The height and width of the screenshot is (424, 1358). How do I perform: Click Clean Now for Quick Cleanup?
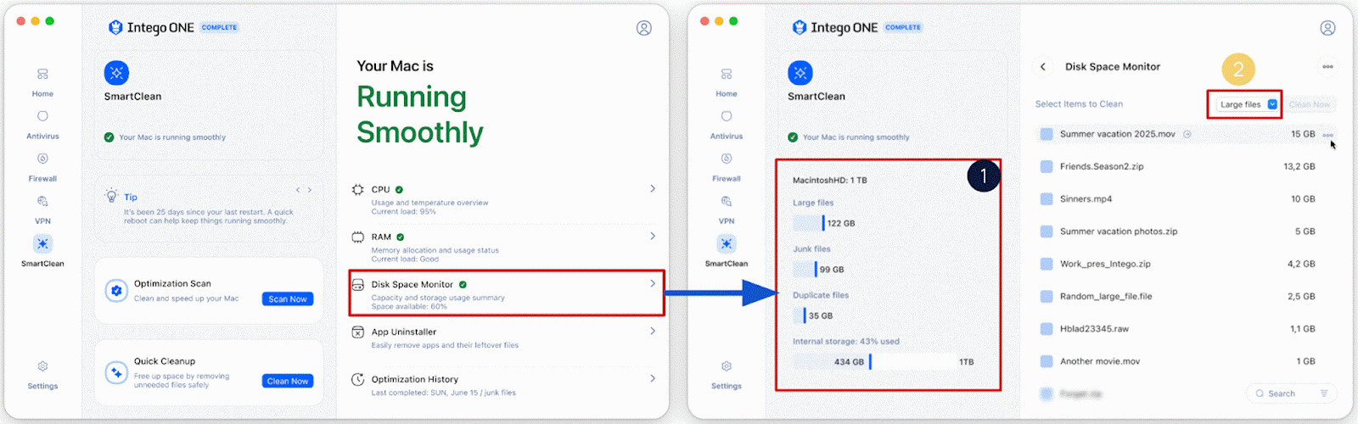(x=288, y=382)
